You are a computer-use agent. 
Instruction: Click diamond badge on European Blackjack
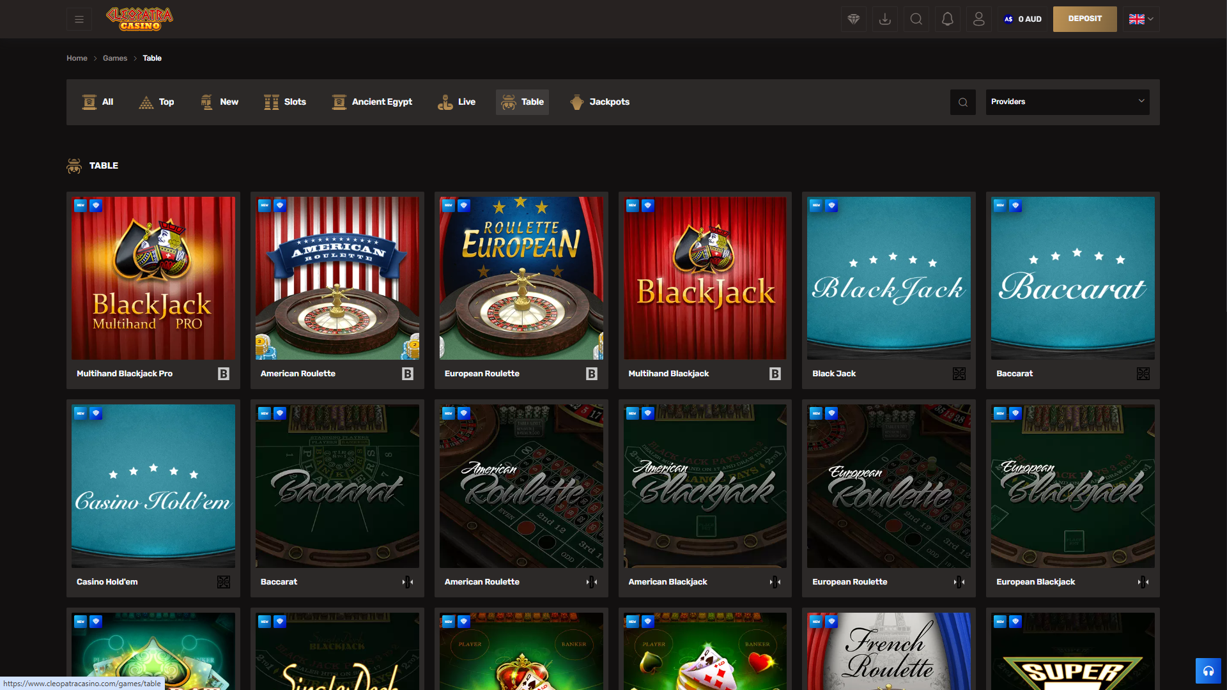1015,413
